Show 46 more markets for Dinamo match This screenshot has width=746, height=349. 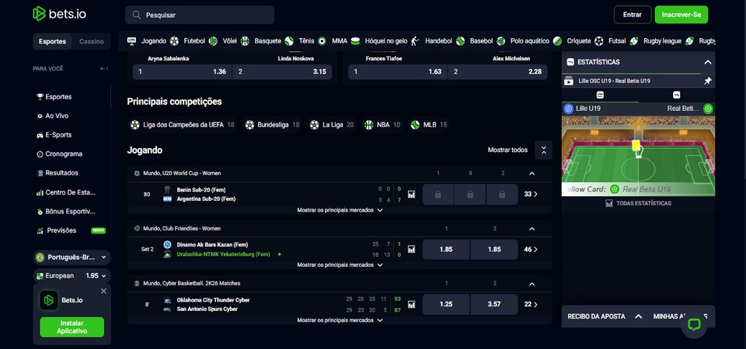click(x=531, y=249)
